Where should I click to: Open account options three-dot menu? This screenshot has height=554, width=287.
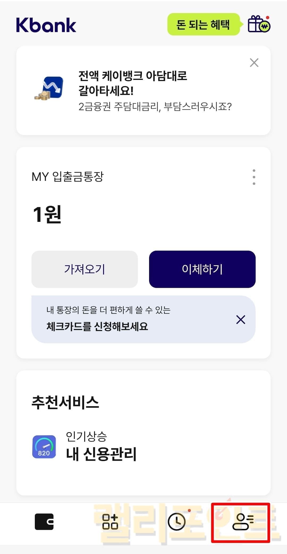pyautogui.click(x=254, y=177)
